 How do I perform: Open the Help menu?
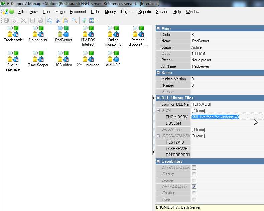pyautogui.click(x=177, y=12)
